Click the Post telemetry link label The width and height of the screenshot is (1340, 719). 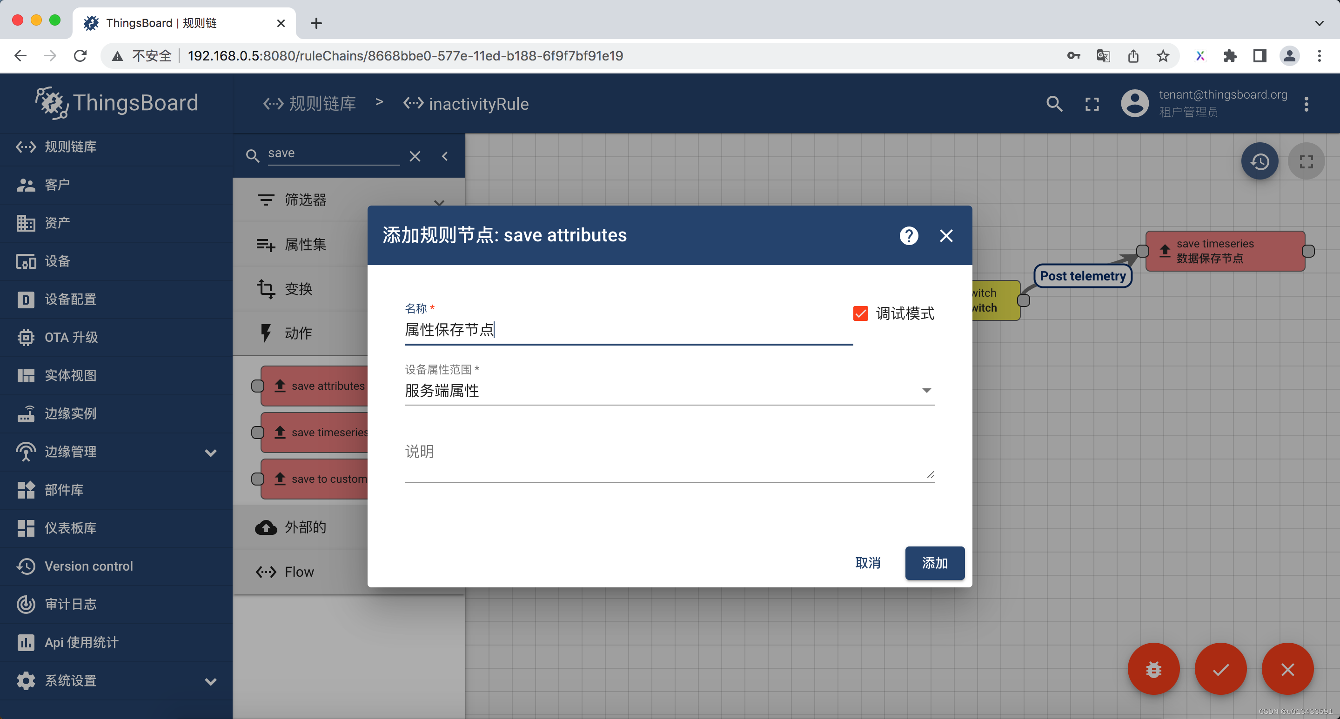[1083, 276]
